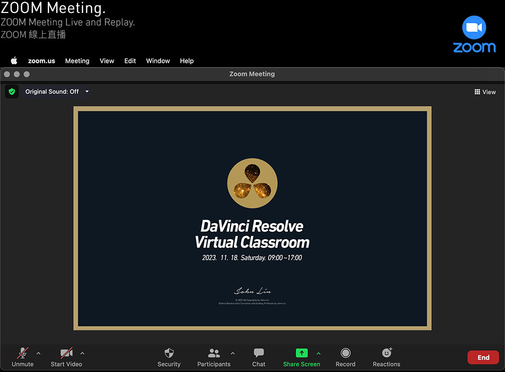The height and width of the screenshot is (372, 505).
Task: Open the Help menu
Action: click(187, 61)
